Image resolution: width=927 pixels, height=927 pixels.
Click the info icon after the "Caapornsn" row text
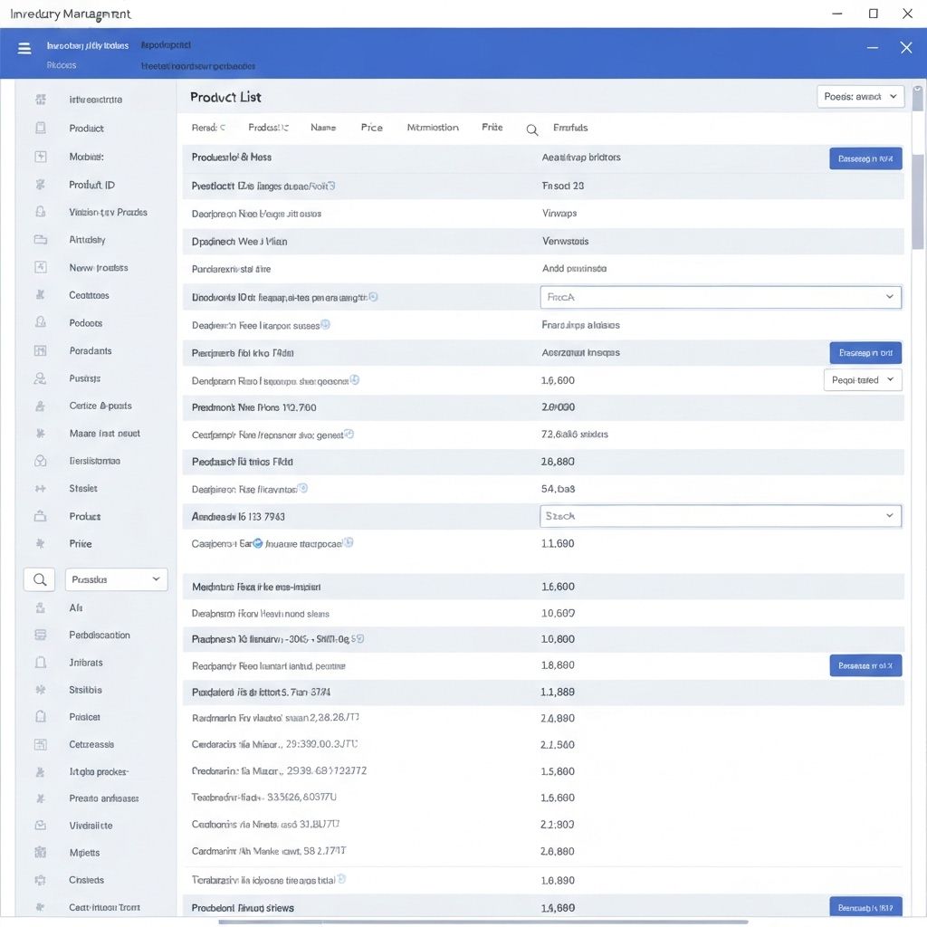[x=349, y=543]
